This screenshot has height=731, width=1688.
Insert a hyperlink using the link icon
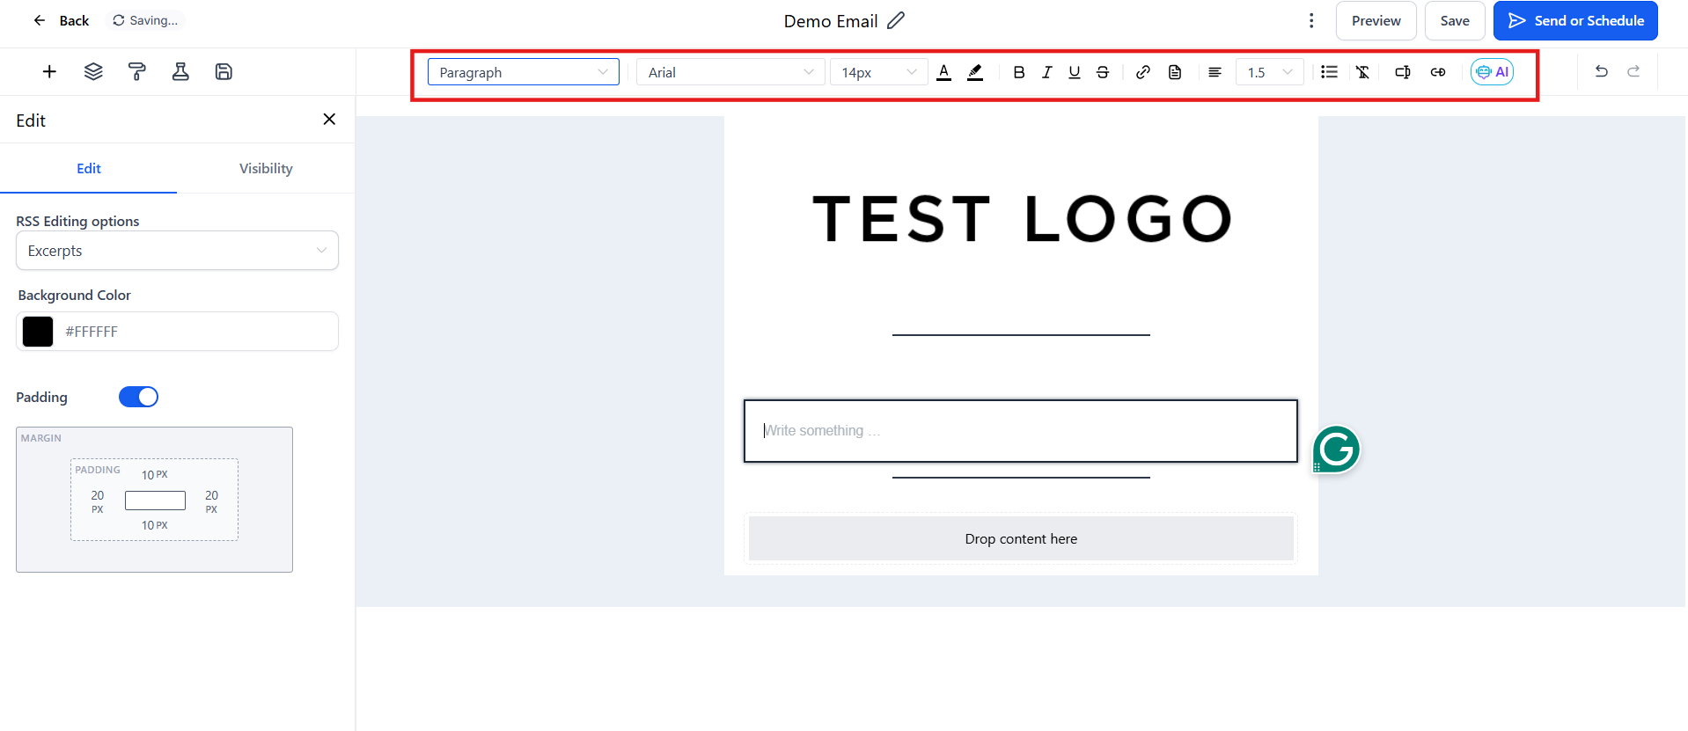(x=1142, y=72)
